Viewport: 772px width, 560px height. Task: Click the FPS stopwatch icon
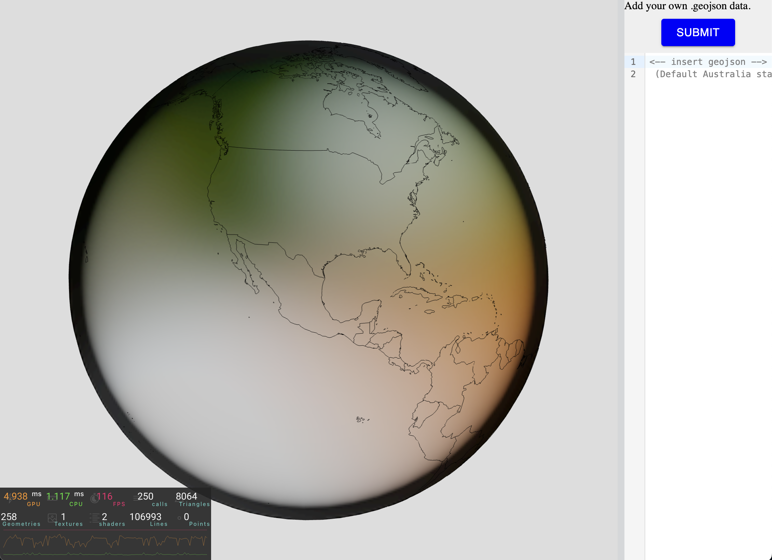click(x=94, y=499)
